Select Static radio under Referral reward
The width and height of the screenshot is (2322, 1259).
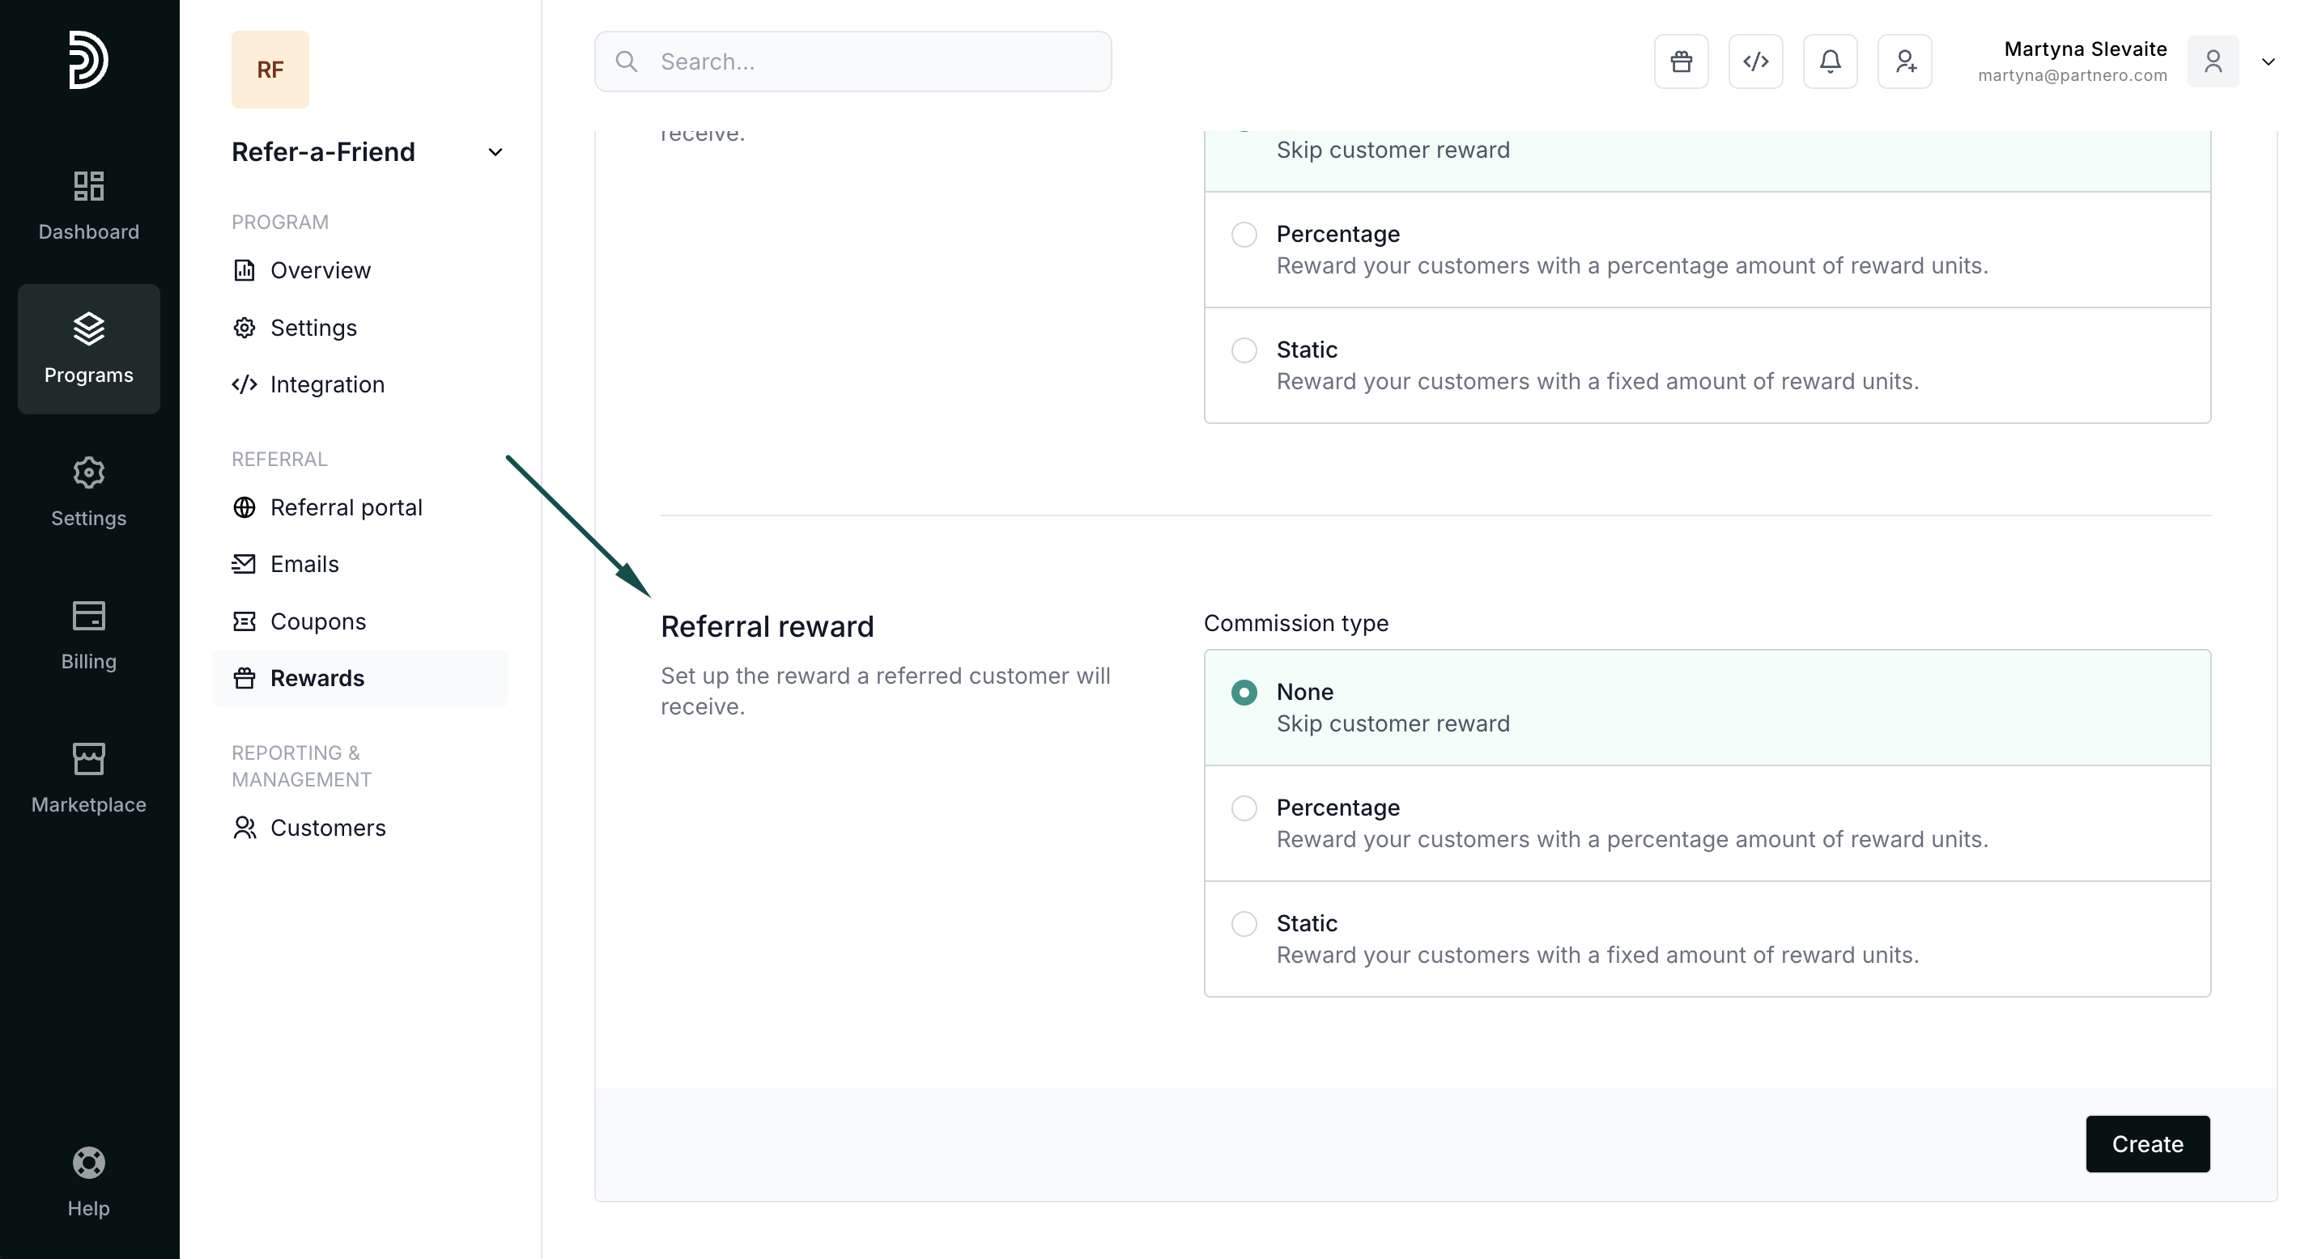tap(1244, 923)
